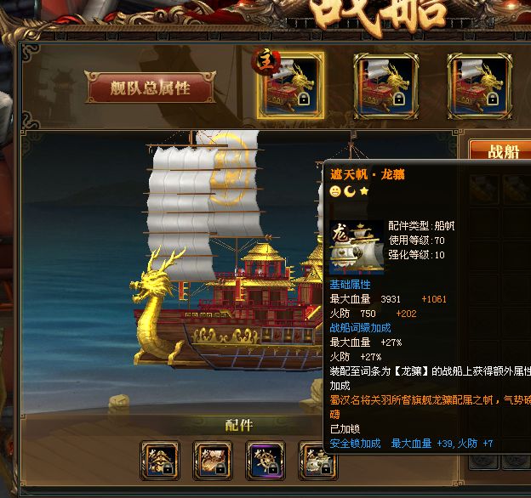
Task: Click the 遮天帆·龙骧 item title
Action: pyautogui.click(x=367, y=174)
